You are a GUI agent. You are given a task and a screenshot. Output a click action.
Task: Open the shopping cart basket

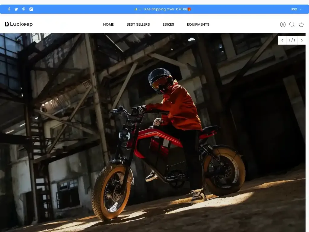pyautogui.click(x=301, y=24)
